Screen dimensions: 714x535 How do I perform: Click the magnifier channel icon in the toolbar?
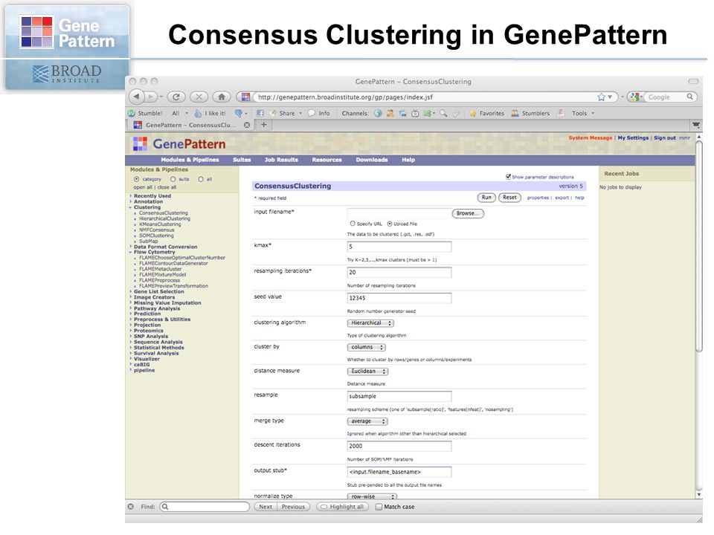coord(443,113)
